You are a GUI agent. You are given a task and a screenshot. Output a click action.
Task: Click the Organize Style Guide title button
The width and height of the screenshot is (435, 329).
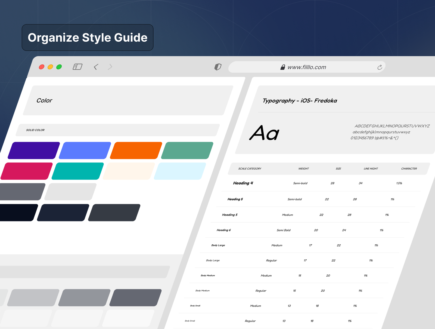coord(88,38)
